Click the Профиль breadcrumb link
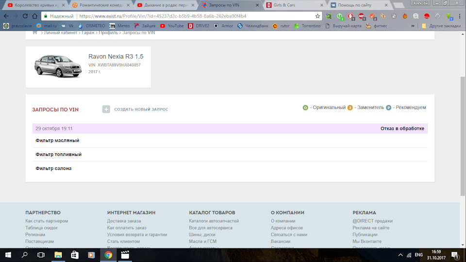This screenshot has width=466, height=262. coord(108,32)
